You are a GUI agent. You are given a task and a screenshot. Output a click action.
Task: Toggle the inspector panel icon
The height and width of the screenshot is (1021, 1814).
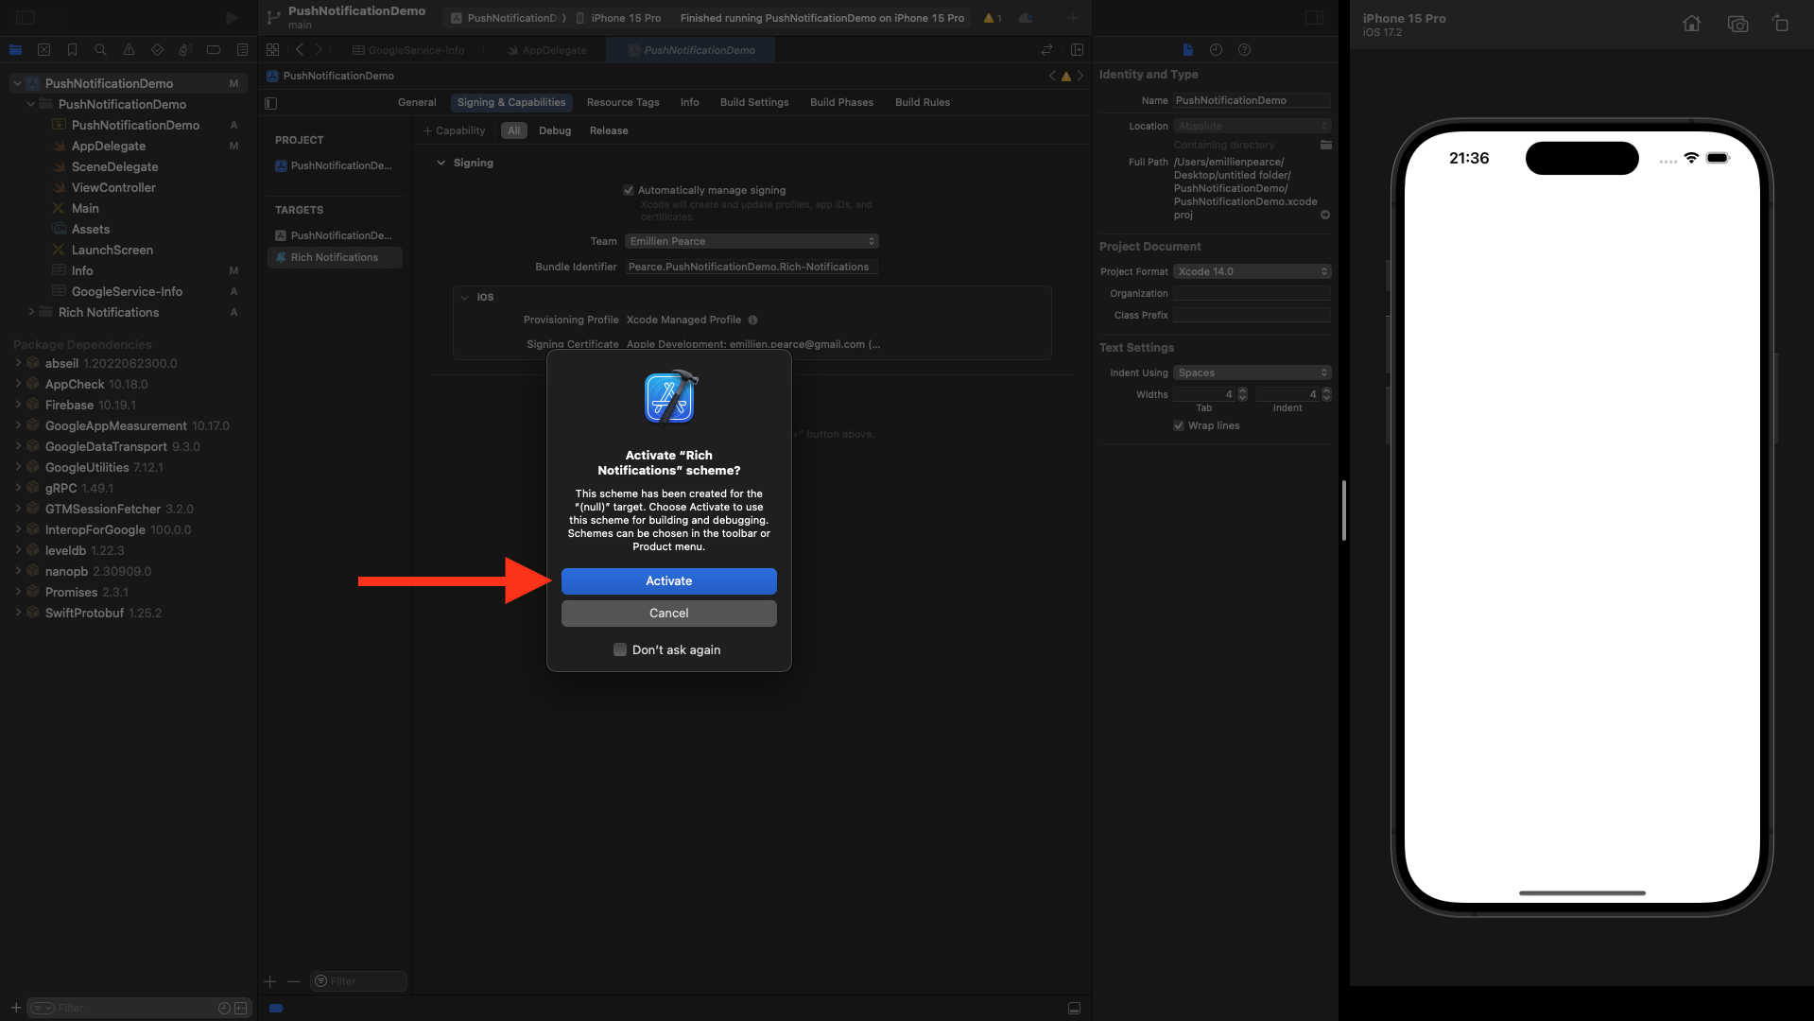click(1314, 18)
